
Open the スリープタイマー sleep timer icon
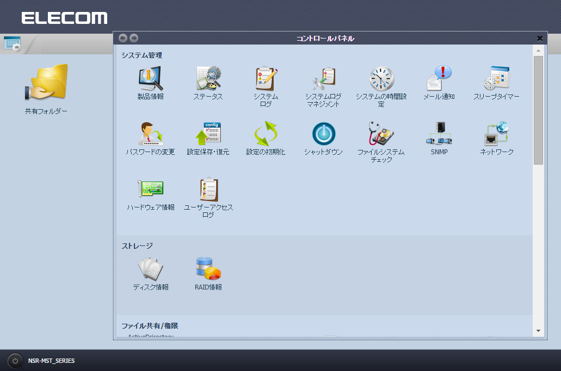497,78
